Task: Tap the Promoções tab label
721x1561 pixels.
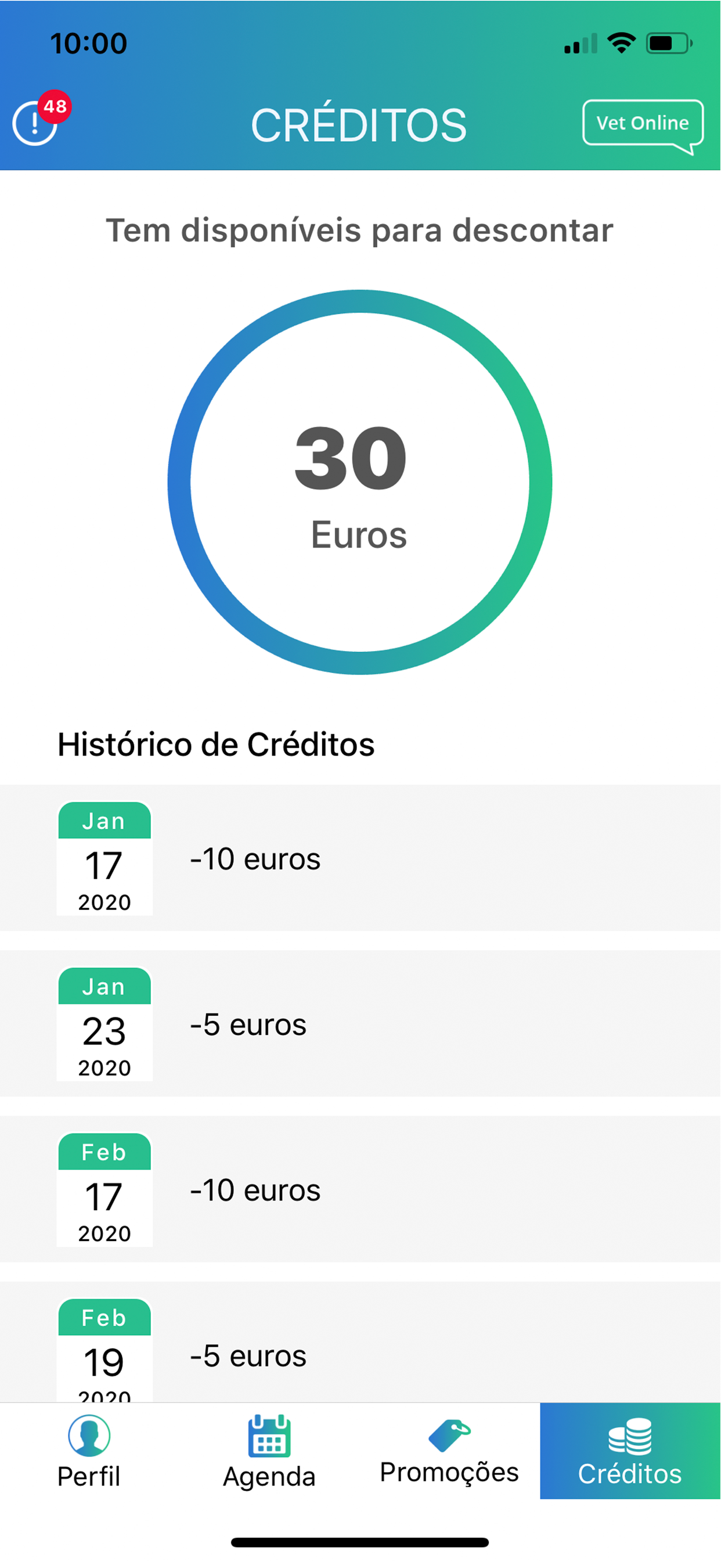Action: tap(449, 1473)
